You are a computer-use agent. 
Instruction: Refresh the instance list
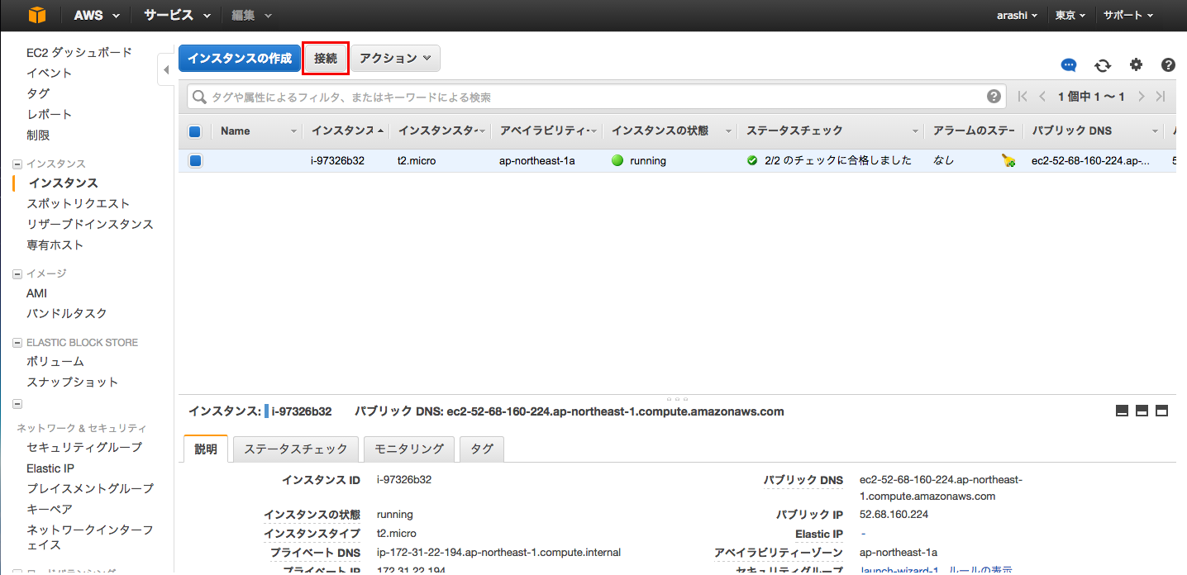pyautogui.click(x=1103, y=65)
